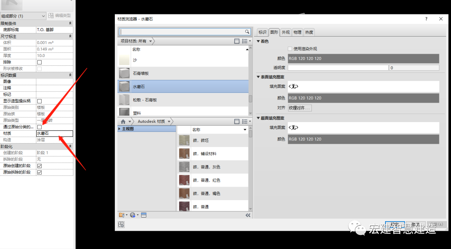
Task: Open the Autodesk 材质 library dropdown
Action: (x=169, y=121)
